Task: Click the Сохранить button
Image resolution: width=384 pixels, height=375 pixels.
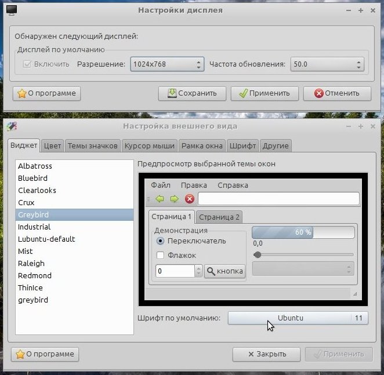Action: tap(192, 93)
